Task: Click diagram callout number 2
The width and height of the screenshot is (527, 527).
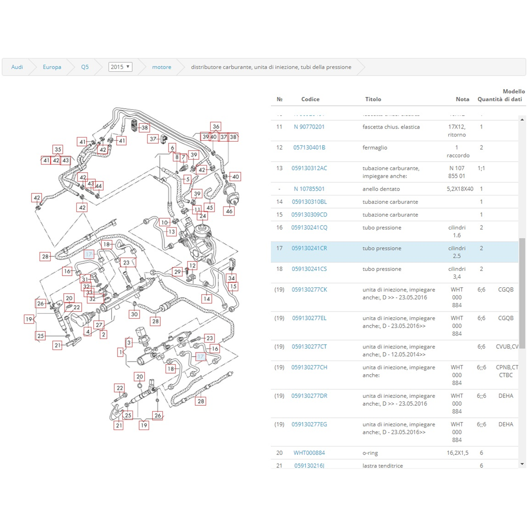Action: tap(103, 335)
